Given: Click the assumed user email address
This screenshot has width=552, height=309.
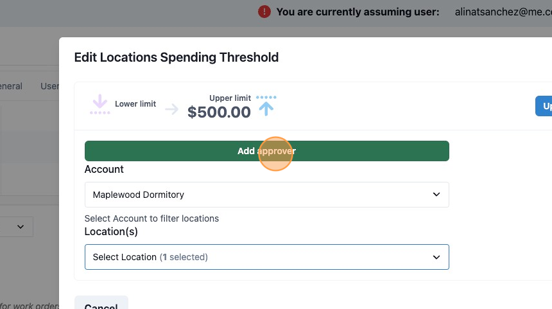Looking at the screenshot, I should 503,12.
